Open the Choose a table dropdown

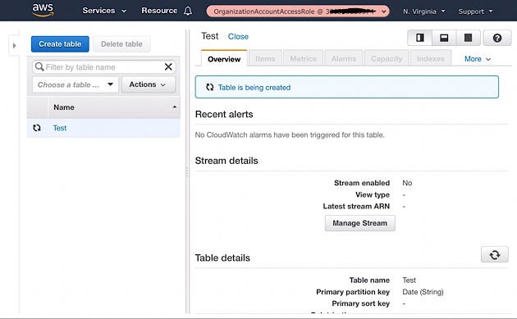pos(75,84)
